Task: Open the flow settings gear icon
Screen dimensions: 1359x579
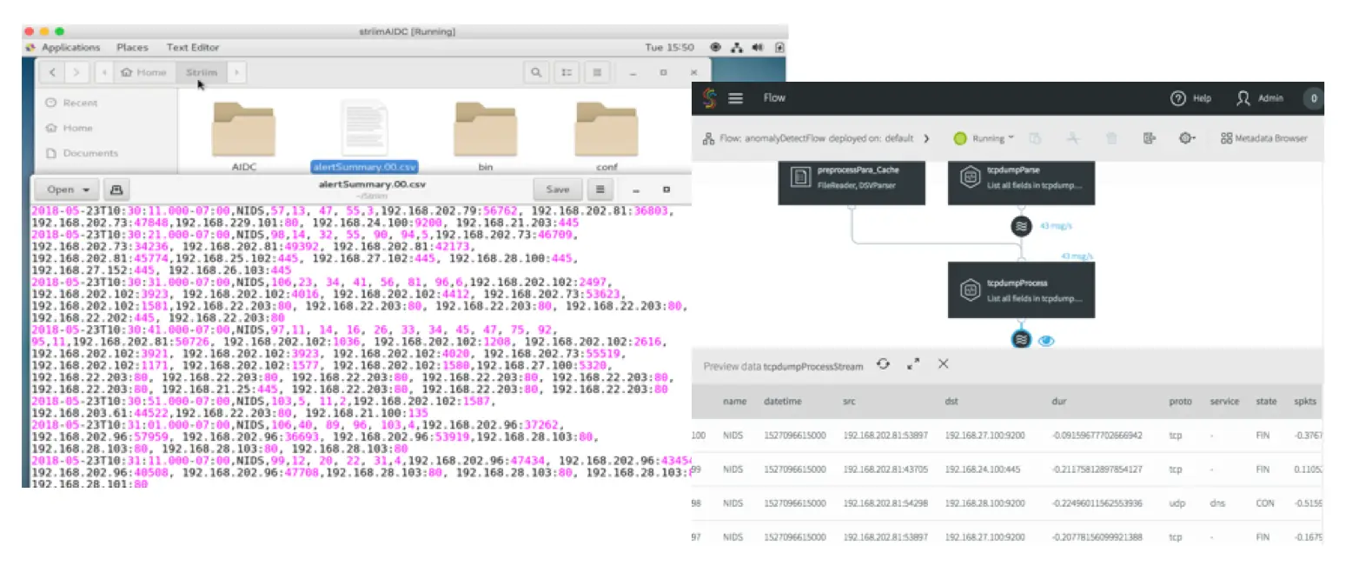Action: point(1186,138)
